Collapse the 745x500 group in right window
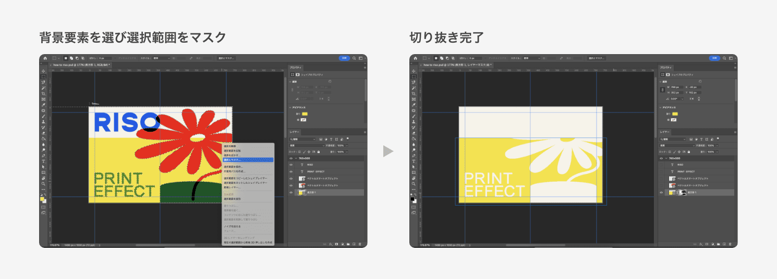777x279 pixels. point(666,158)
